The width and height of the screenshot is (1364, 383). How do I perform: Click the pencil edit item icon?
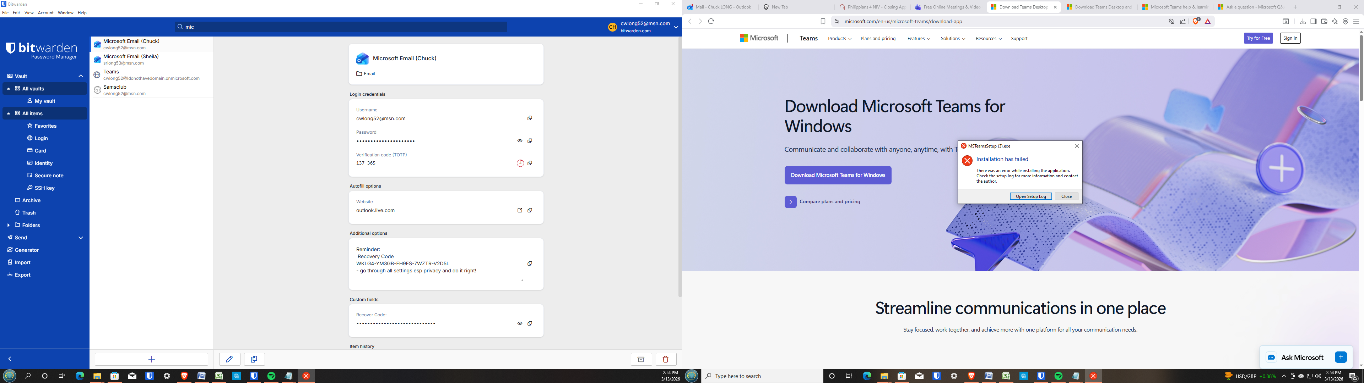pyautogui.click(x=229, y=359)
